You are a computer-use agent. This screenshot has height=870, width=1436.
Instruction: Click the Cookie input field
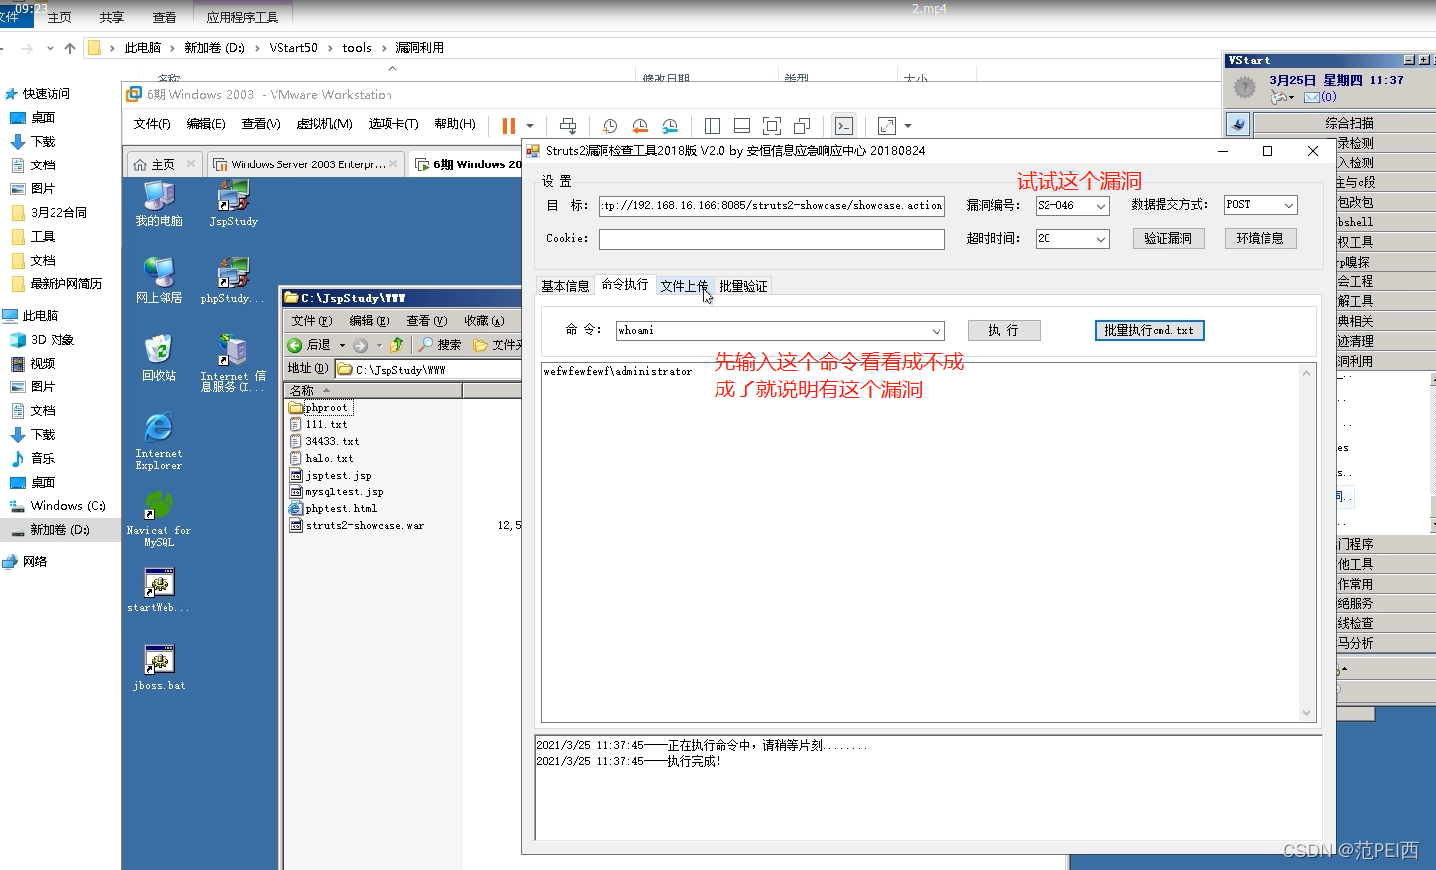click(x=771, y=239)
